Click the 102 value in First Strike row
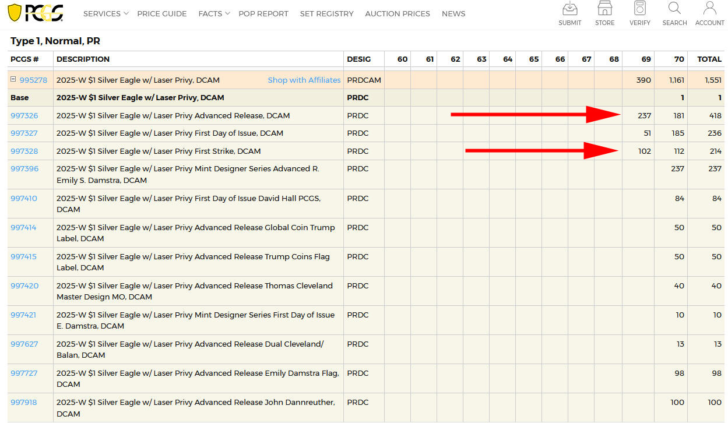Image resolution: width=728 pixels, height=423 pixels. click(x=644, y=151)
